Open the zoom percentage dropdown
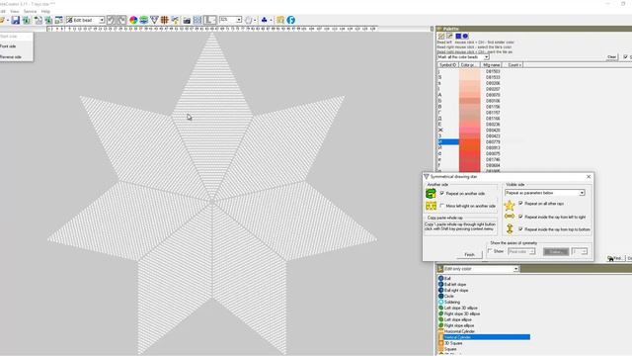The height and width of the screenshot is (356, 632). (x=239, y=20)
